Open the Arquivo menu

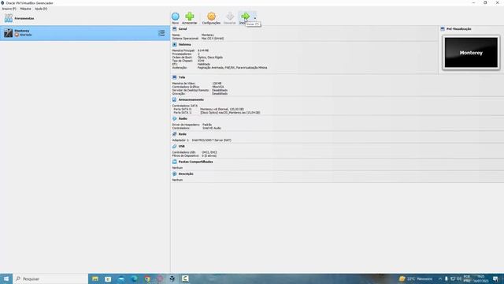click(9, 9)
